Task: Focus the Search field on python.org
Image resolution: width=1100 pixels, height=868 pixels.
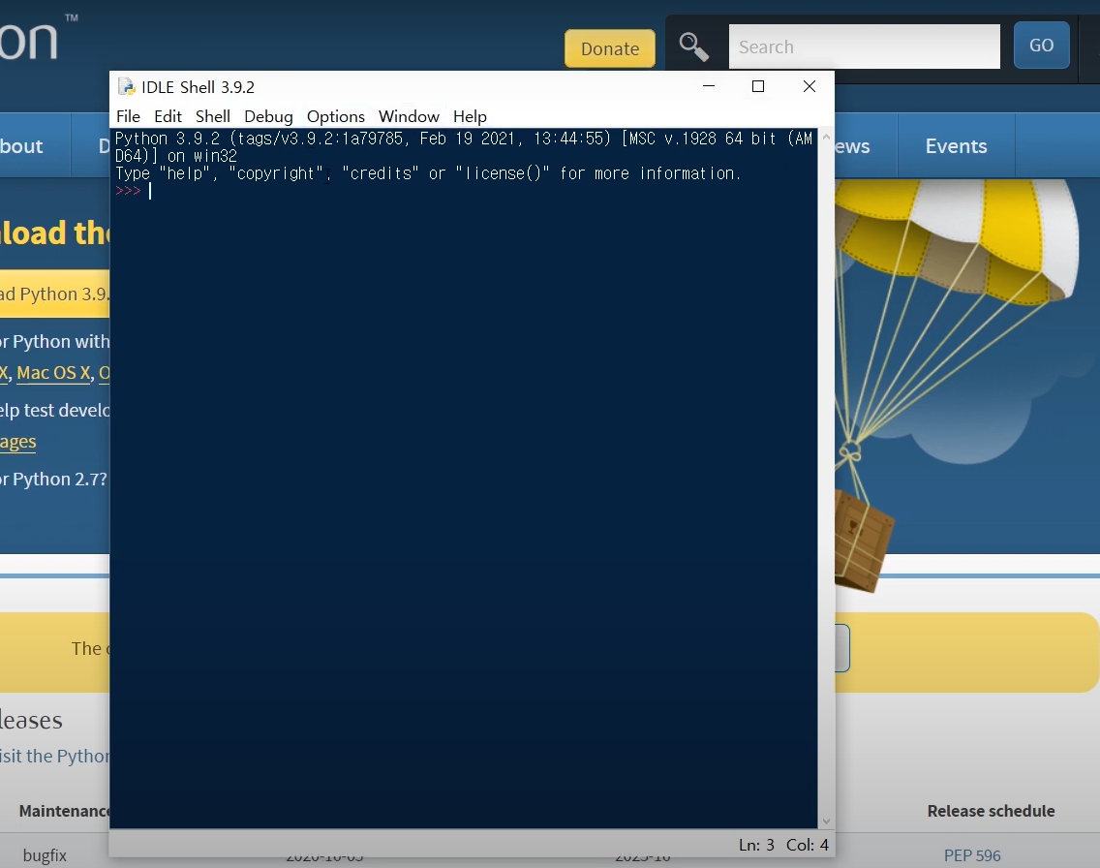Action: (865, 46)
